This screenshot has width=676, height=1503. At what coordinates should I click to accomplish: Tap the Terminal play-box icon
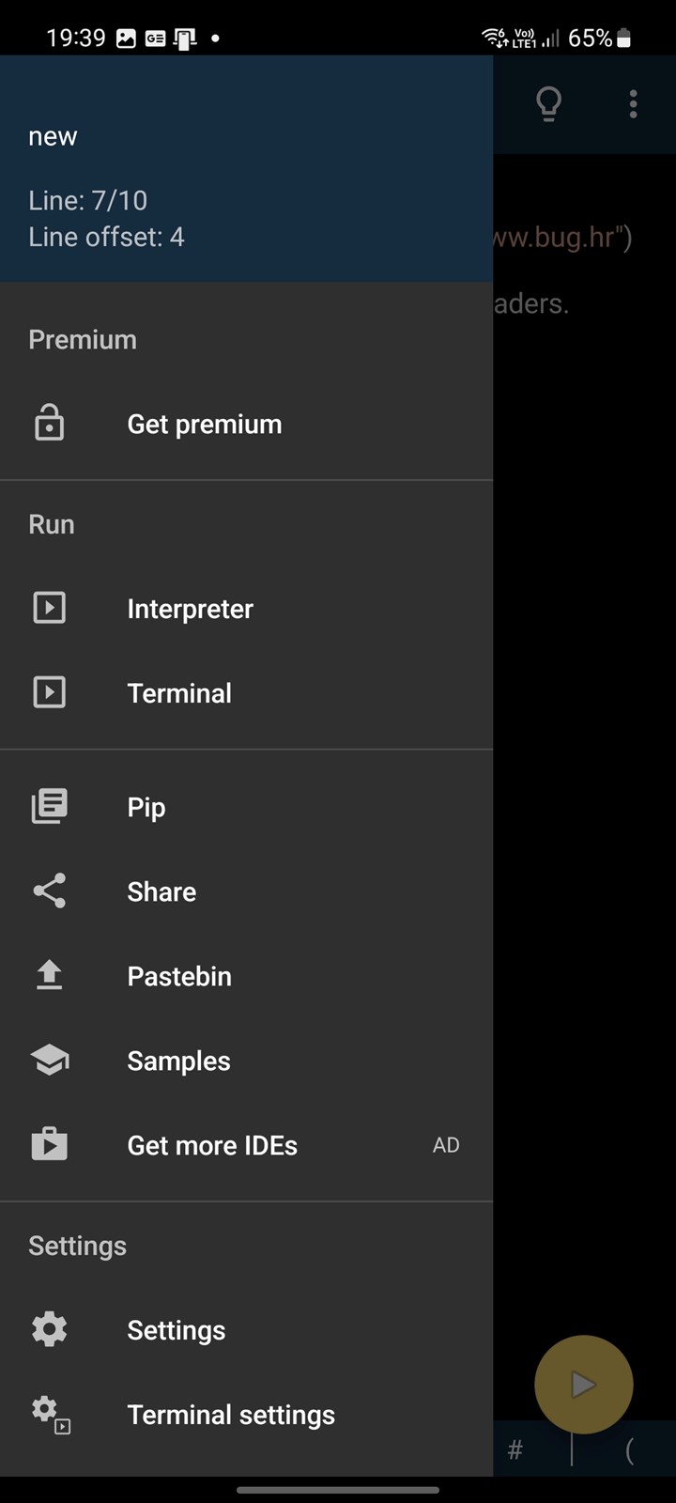click(x=49, y=692)
